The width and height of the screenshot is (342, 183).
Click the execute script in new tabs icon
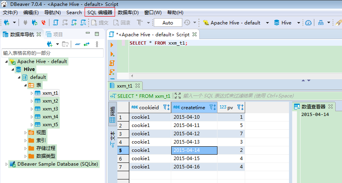point(112,72)
